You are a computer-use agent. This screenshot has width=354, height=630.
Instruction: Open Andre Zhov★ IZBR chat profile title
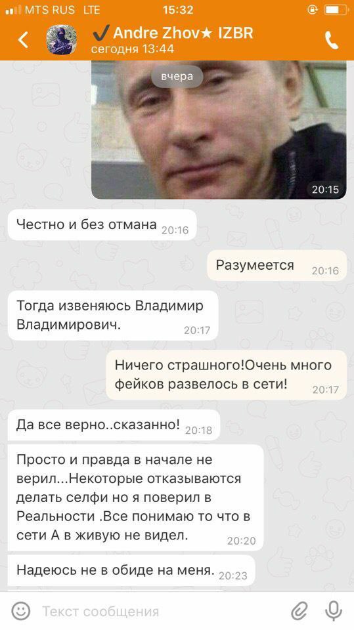173,33
